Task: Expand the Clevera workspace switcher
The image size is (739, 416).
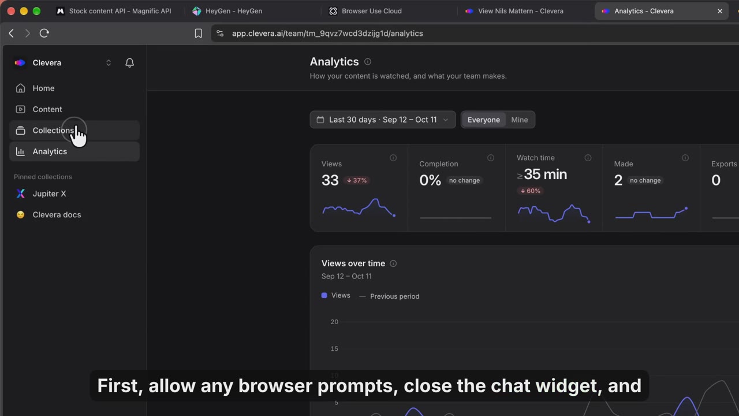Action: [63, 62]
